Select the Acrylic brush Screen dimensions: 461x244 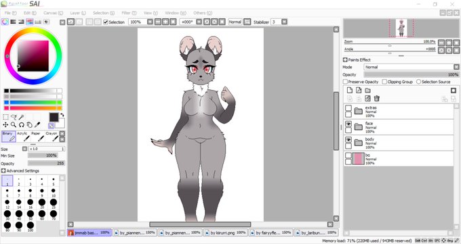tap(23, 137)
